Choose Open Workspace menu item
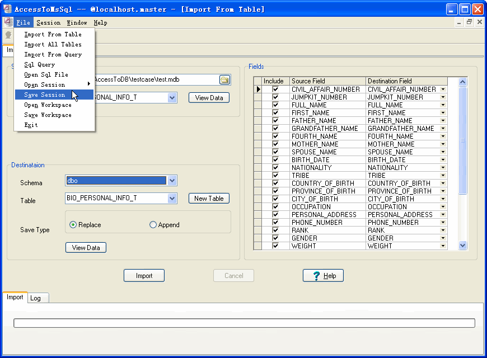The image size is (487, 358). tap(54, 105)
